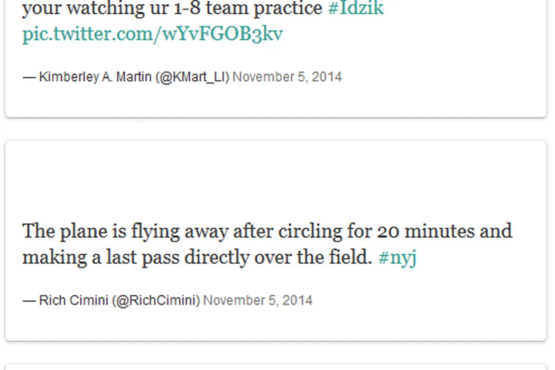Click the dash before Rich Cimini
The height and width of the screenshot is (370, 555).
pos(29,301)
